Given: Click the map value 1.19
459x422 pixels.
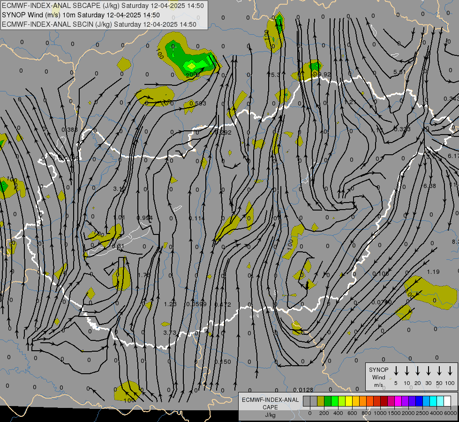Looking at the screenshot, I should [x=433, y=272].
